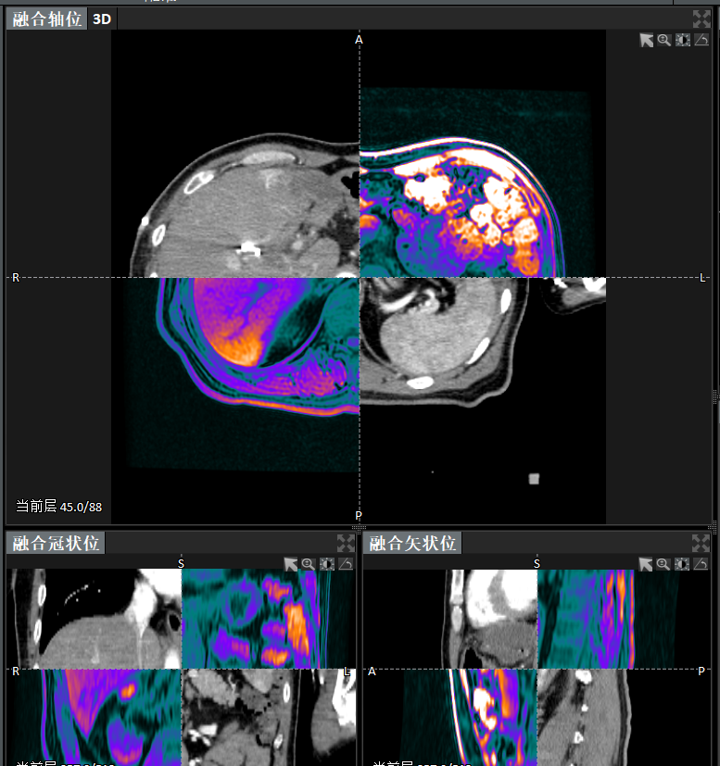Click the rotate angle tool in the sagittal view
Screen dimensions: 720x766
click(x=701, y=564)
